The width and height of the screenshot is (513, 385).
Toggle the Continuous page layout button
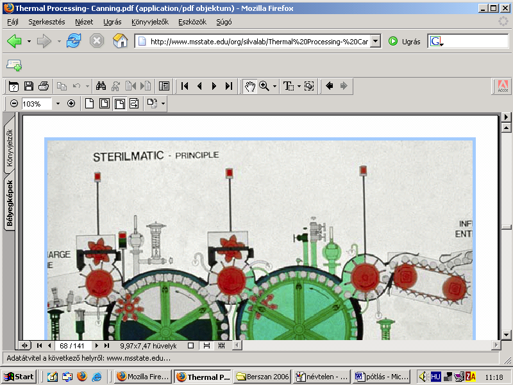coord(206,345)
